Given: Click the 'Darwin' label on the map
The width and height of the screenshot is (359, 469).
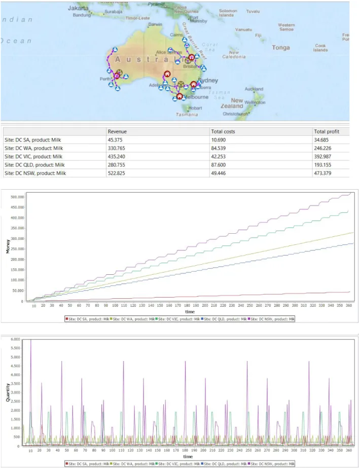Looking at the screenshot, I should (x=156, y=24).
